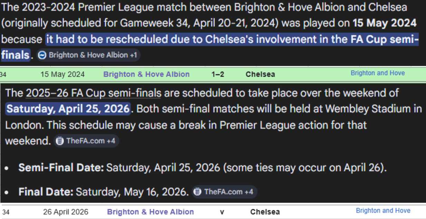Click the highlighted "Saturday, April 25, 2026" text
Viewport: 426px width, 219px height.
(68, 109)
